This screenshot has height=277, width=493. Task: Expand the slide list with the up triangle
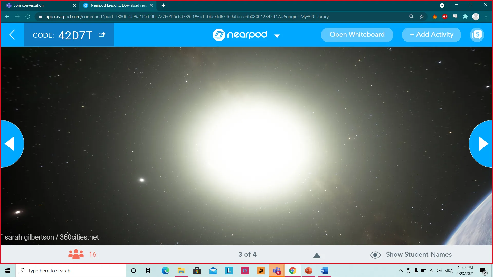coord(317,255)
